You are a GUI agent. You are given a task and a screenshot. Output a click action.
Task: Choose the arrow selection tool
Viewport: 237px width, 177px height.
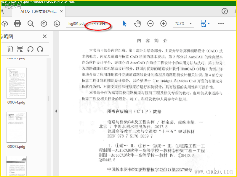pyautogui.click(x=124, y=24)
